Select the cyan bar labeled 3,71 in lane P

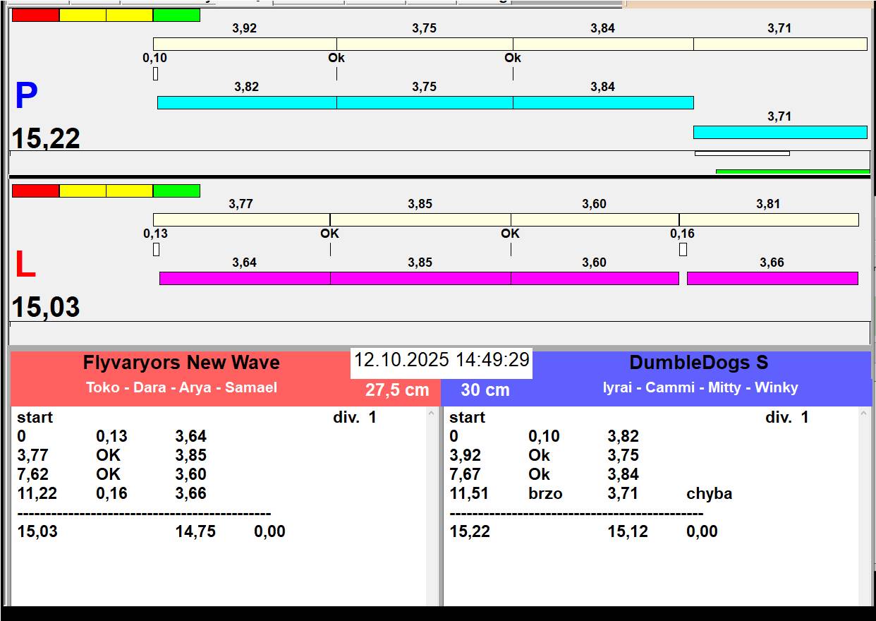[780, 132]
